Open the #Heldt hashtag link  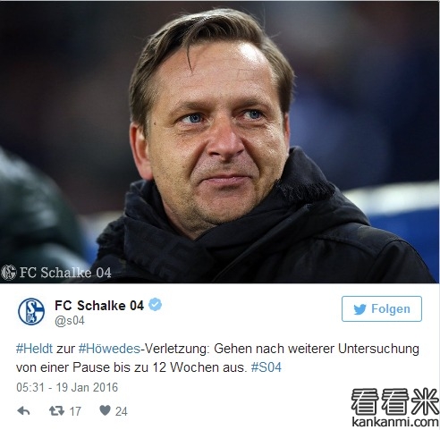coord(34,349)
